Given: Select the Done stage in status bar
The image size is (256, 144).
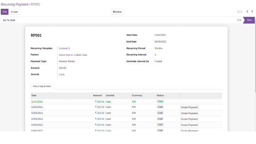Looking at the screenshot, I should 249,20.
